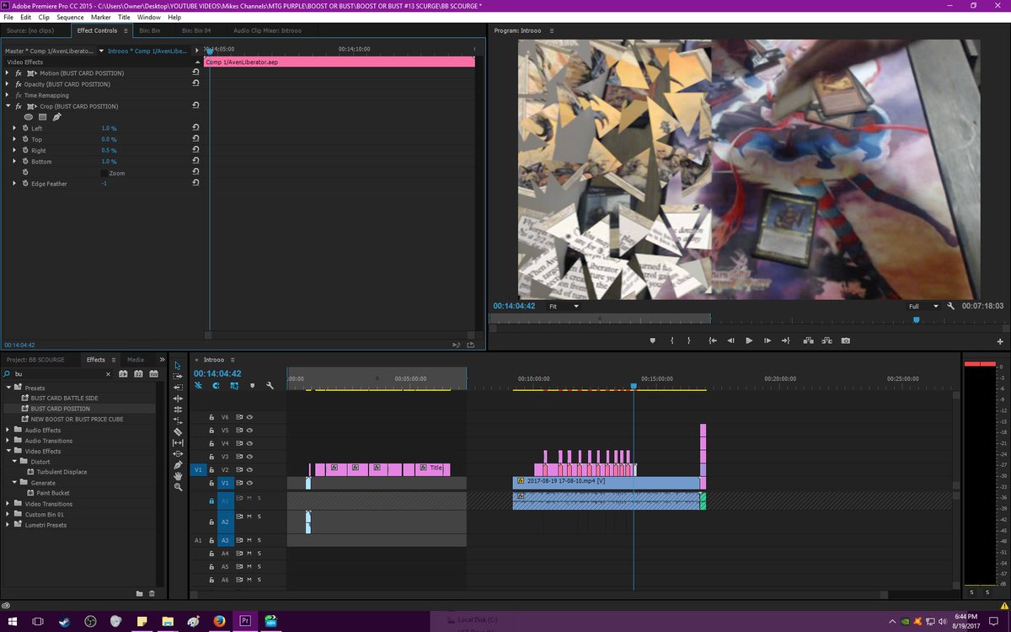The width and height of the screenshot is (1011, 632).
Task: Disable the Crop effect fx toggle
Action: tap(18, 106)
